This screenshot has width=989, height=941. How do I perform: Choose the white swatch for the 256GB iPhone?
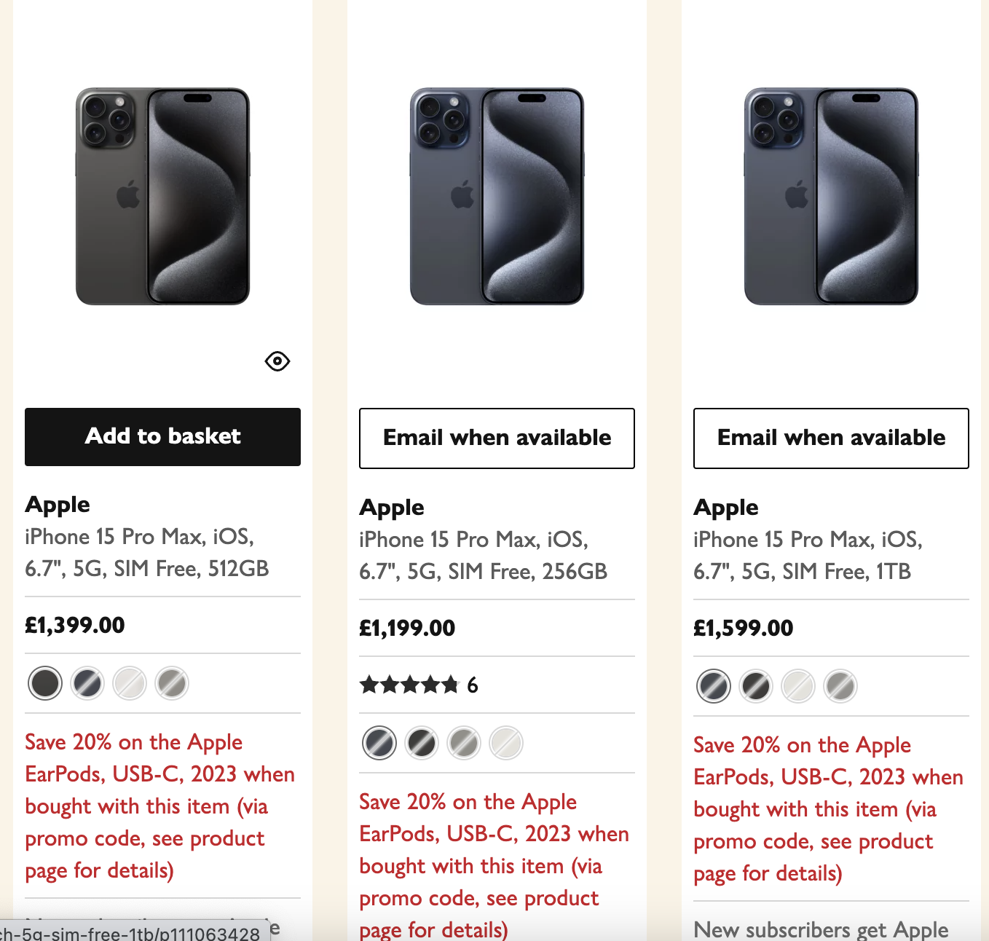506,743
